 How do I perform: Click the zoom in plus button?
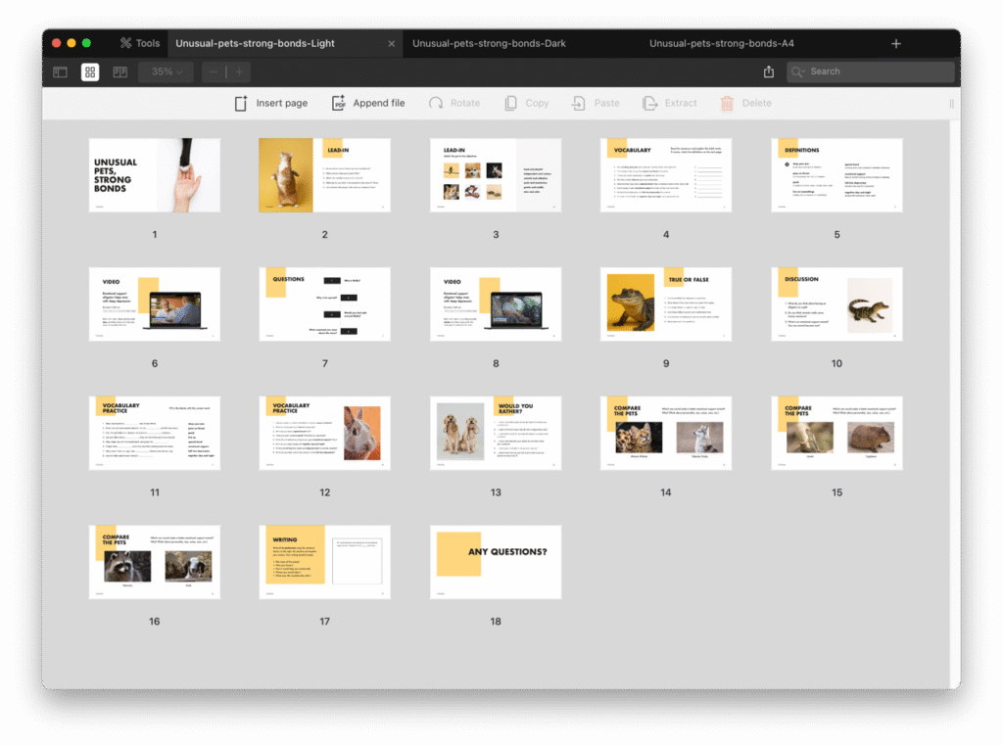point(239,71)
